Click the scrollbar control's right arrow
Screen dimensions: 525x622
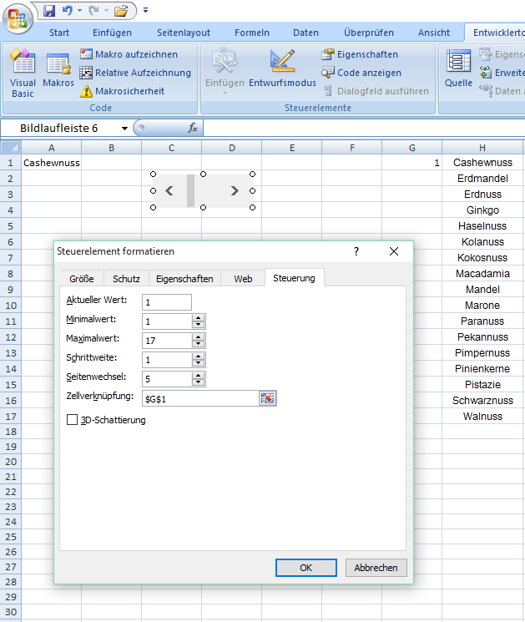(x=235, y=190)
